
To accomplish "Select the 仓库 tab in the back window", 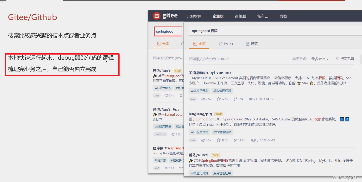I will pos(163,44).
